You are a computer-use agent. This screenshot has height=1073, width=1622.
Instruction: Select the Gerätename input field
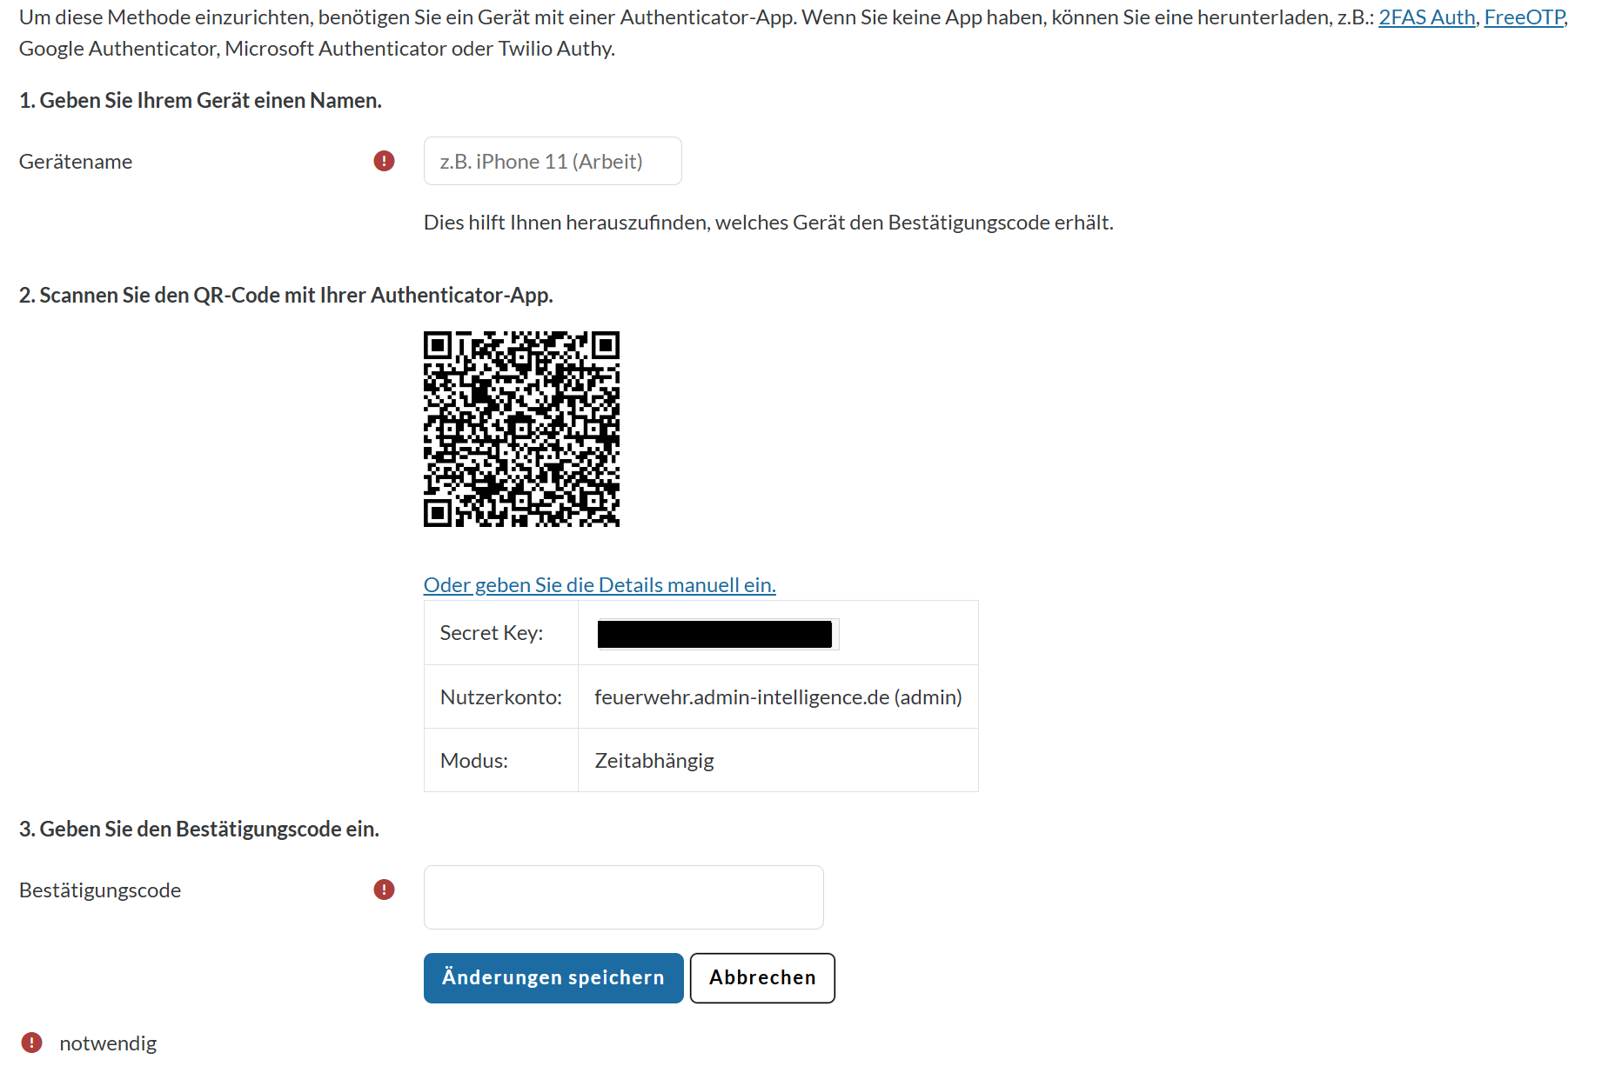point(552,161)
